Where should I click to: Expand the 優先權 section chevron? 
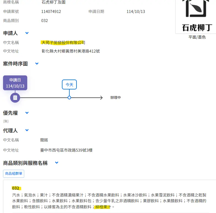tap(27, 113)
